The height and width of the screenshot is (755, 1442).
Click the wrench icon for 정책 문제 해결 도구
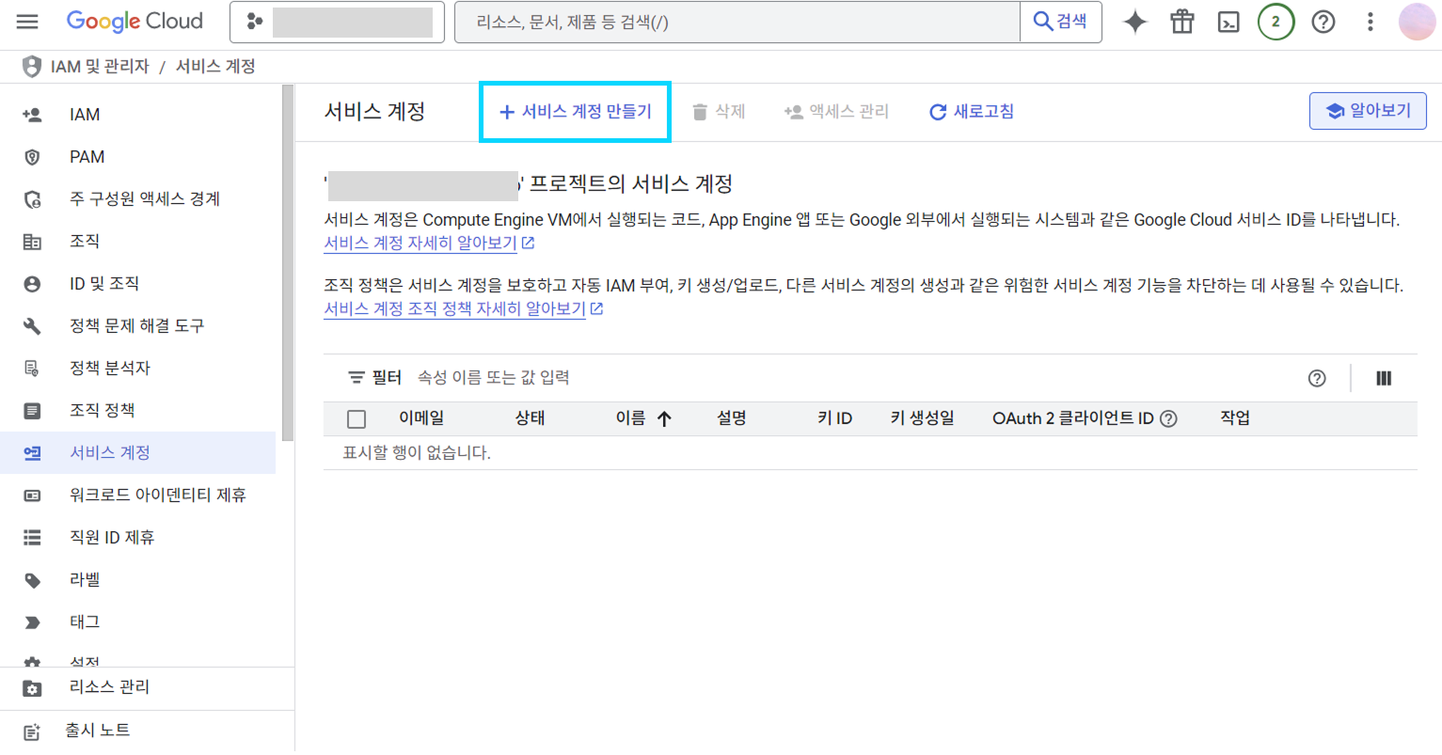coord(32,326)
